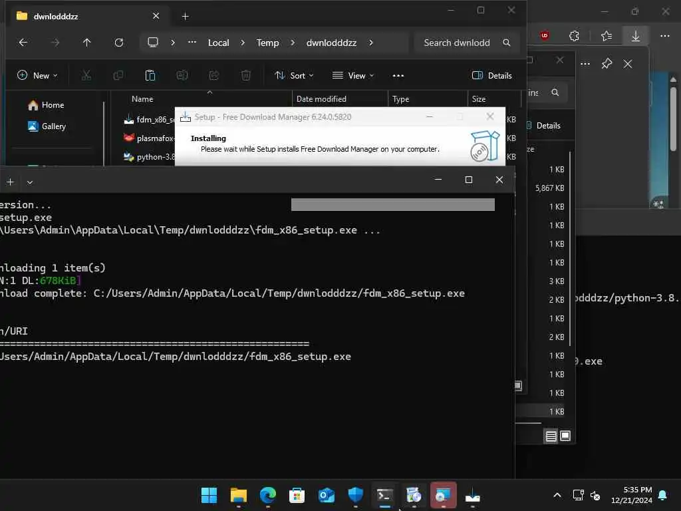Select the python-3.8 installer file

point(149,157)
